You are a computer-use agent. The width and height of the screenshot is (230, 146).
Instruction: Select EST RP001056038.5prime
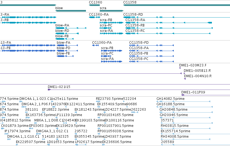pyautogui.click(x=115, y=131)
